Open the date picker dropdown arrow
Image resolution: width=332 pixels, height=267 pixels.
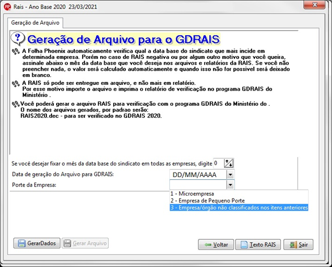pyautogui.click(x=231, y=175)
